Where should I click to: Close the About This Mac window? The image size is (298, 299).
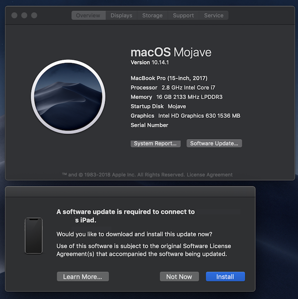14,15
